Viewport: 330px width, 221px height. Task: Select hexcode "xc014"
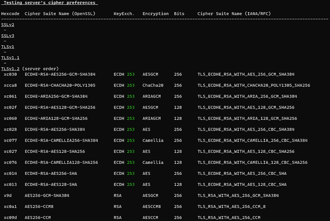[10, 174]
